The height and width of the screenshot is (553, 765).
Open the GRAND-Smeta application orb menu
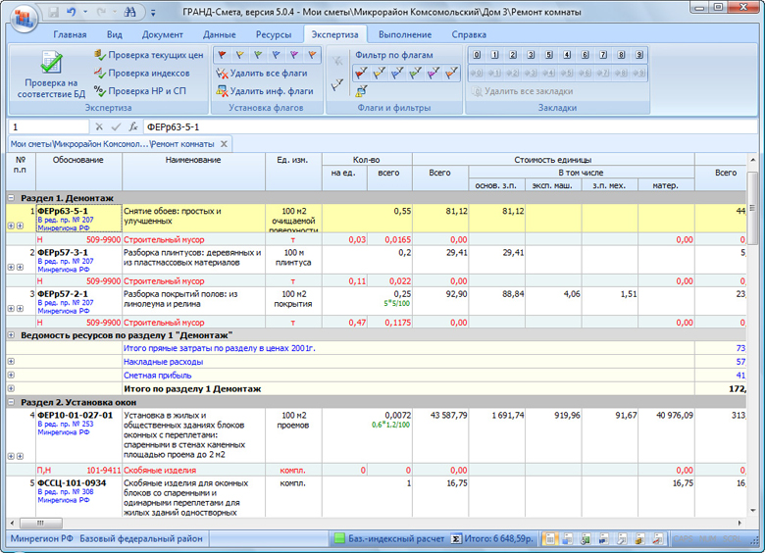24,19
